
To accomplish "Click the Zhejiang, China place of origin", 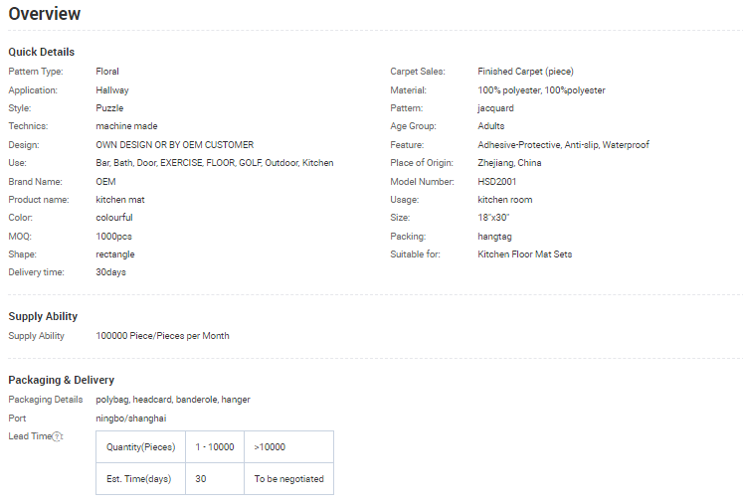I will click(509, 163).
